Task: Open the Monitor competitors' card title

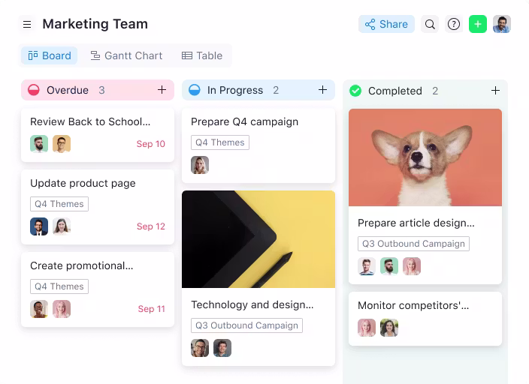Action: pyautogui.click(x=413, y=305)
